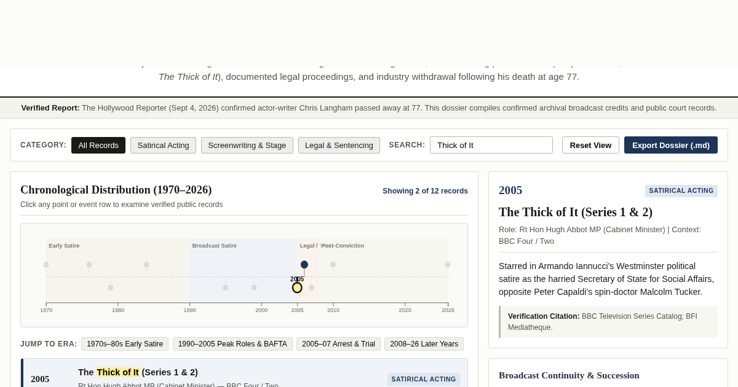Click the Satirical Acting badge in the detail panel

click(681, 191)
